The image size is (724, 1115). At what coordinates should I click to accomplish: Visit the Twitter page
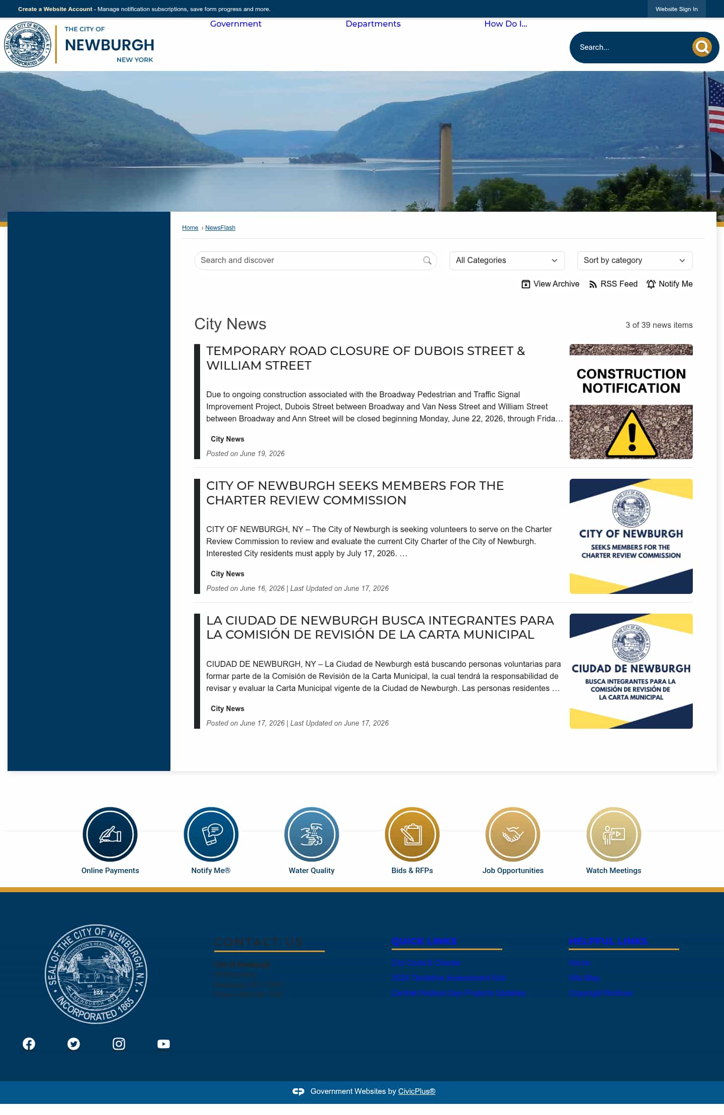point(74,1044)
